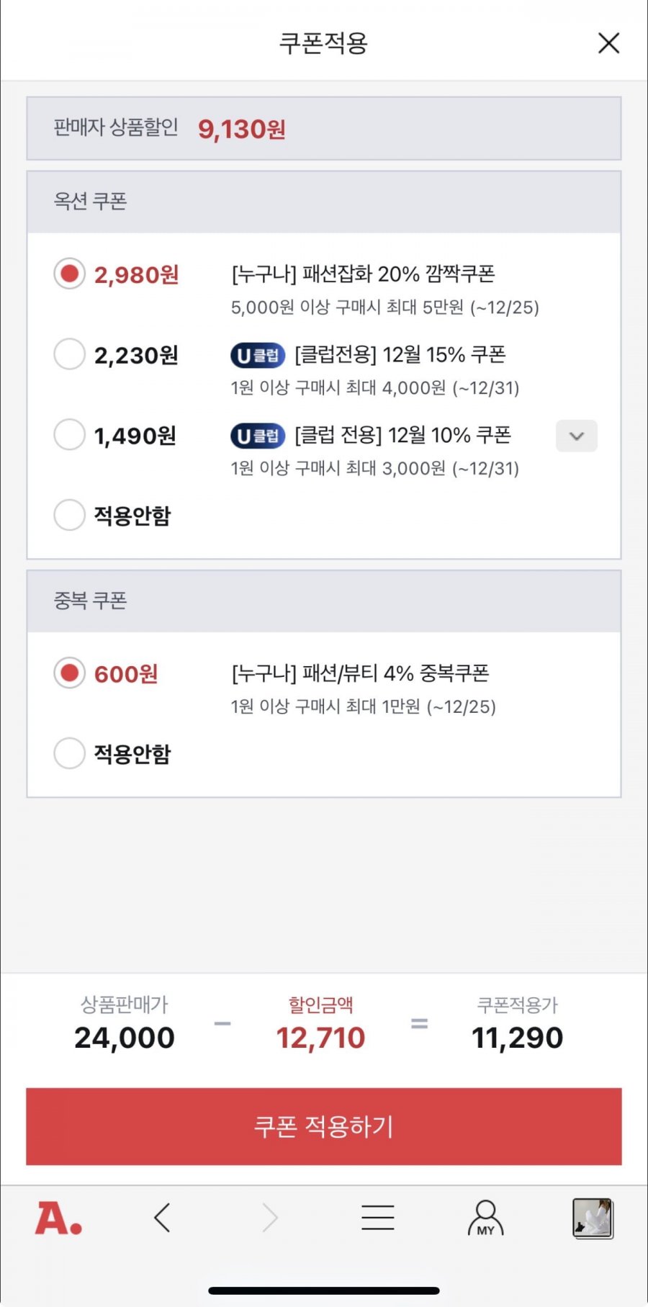Select the 600원 4% 중복쿠폰 radio
This screenshot has width=648, height=1307.
[x=70, y=673]
